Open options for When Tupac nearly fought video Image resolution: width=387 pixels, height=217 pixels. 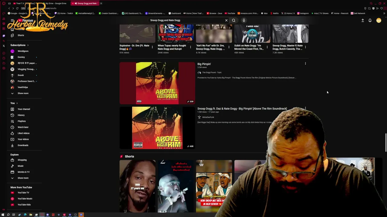click(x=190, y=47)
